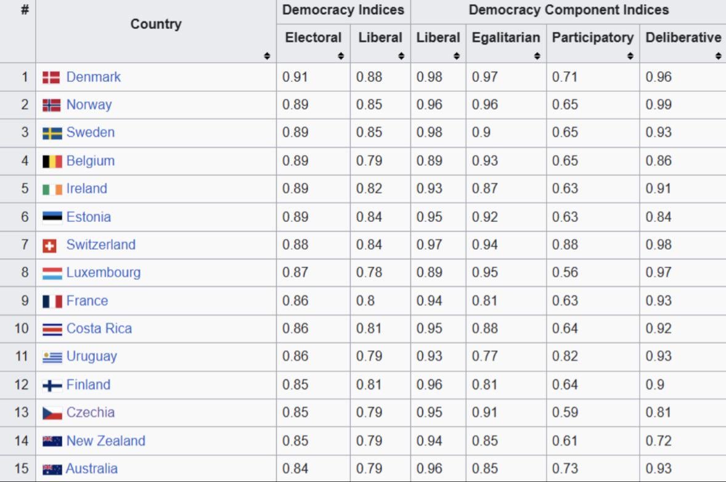Click the Czechia flag icon

pos(52,413)
